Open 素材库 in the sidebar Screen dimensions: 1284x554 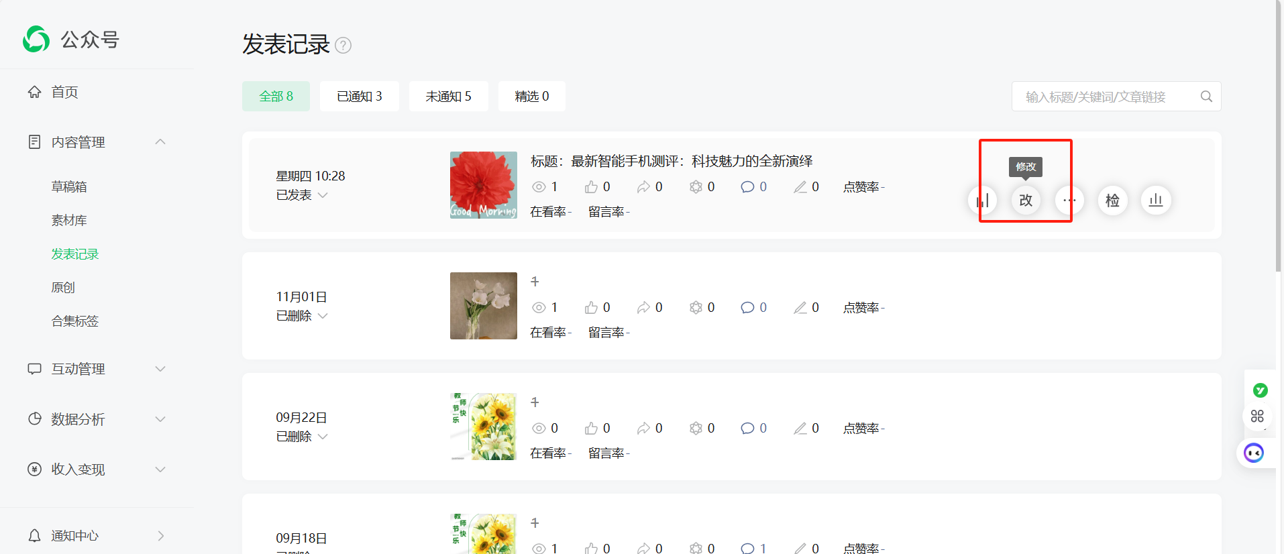(69, 221)
